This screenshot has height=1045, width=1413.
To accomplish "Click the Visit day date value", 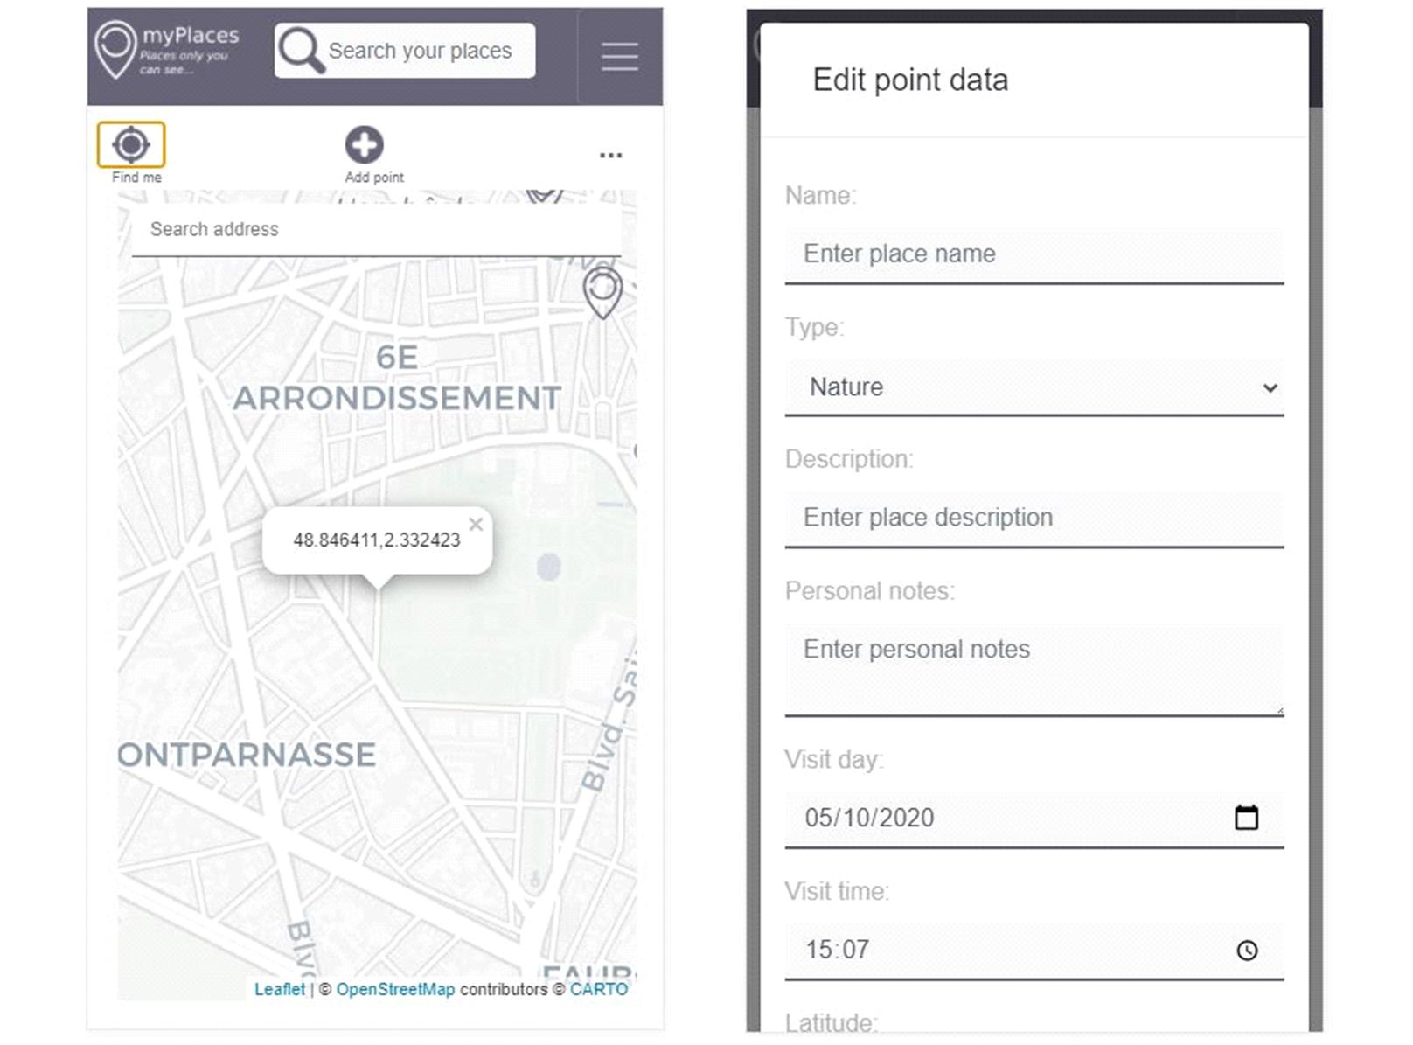I will (x=869, y=818).
